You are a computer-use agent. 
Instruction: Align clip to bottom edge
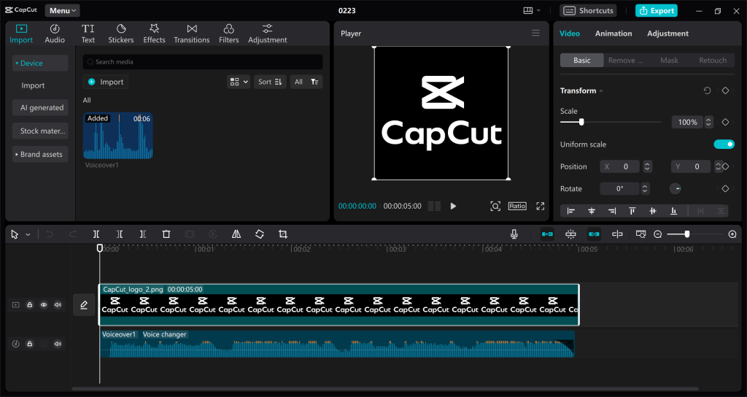[x=673, y=211]
